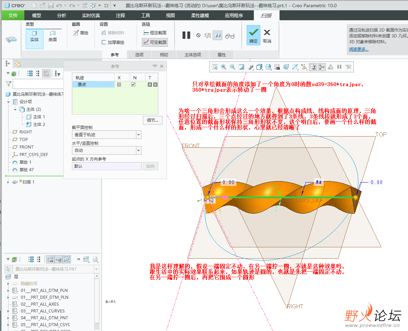This screenshot has height=331, width=408.
Task: Confirm the sweep with OK (确定)
Action: pyautogui.click(x=254, y=35)
